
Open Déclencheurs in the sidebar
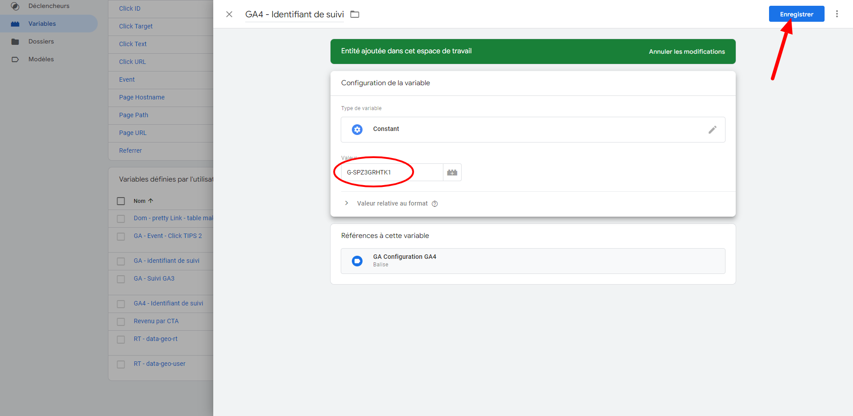[x=49, y=6]
